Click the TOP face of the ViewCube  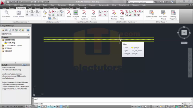pyautogui.click(x=184, y=33)
